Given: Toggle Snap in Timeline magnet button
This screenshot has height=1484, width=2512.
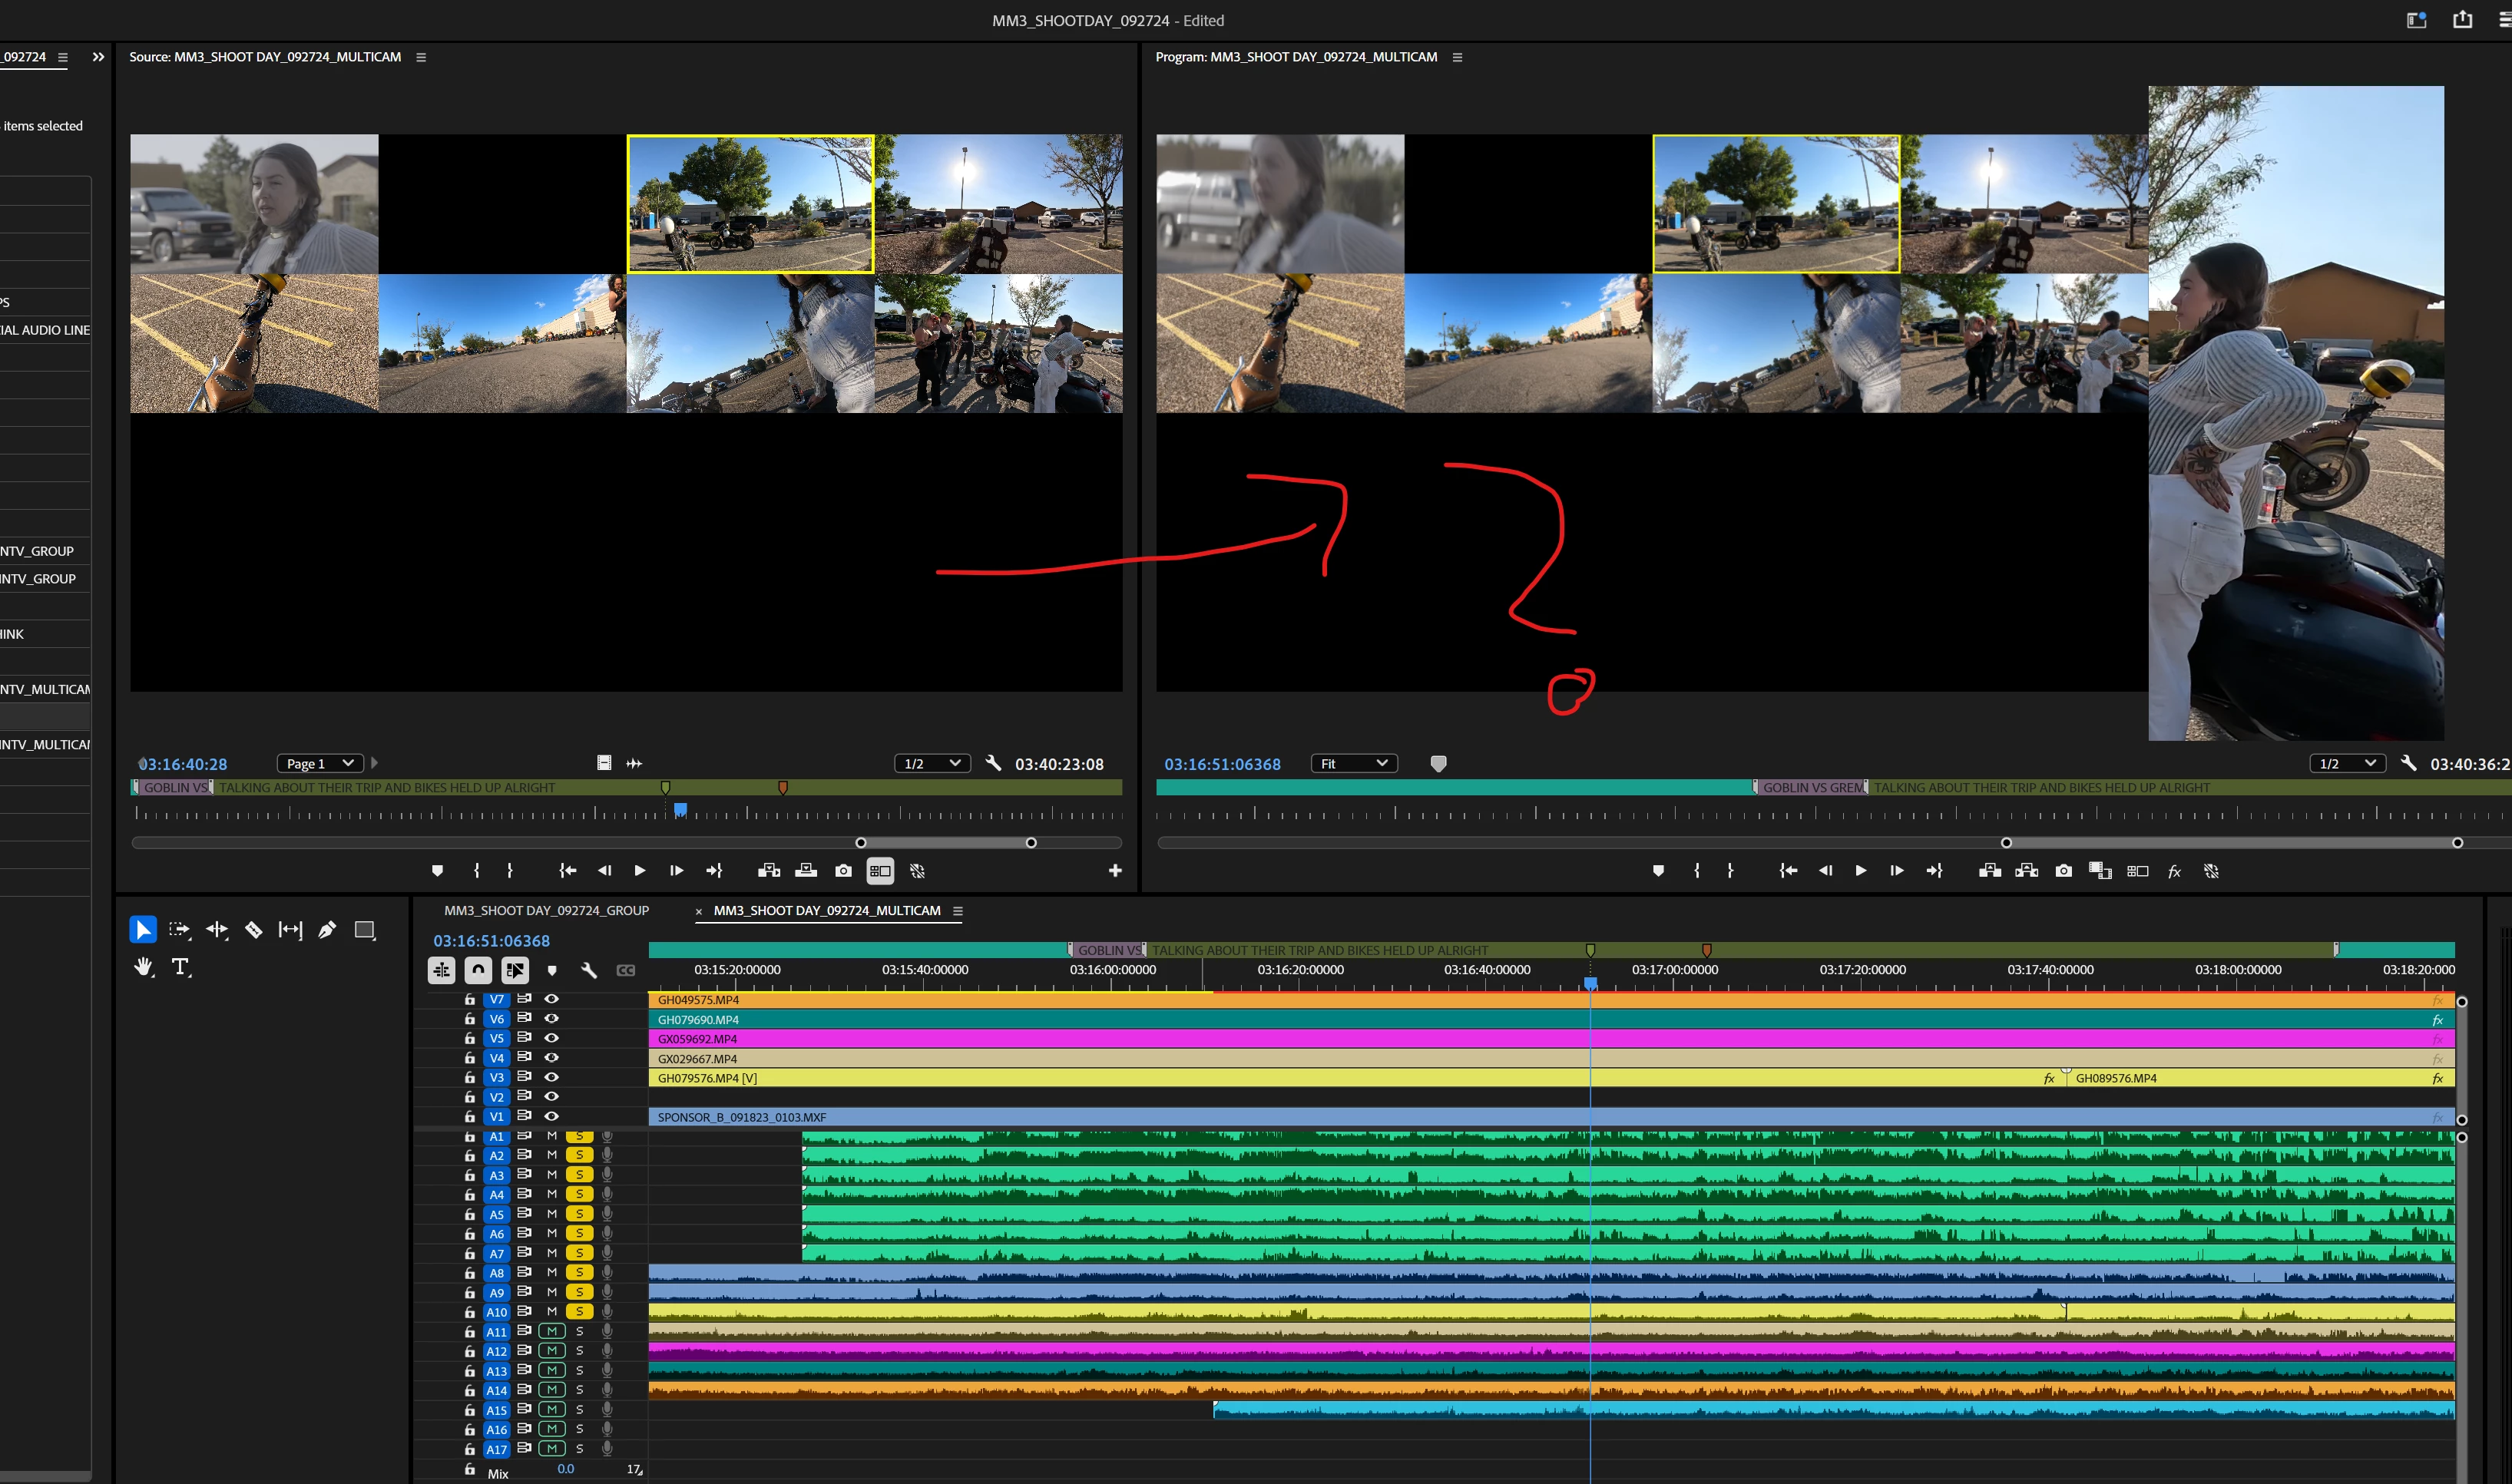Looking at the screenshot, I should [478, 970].
